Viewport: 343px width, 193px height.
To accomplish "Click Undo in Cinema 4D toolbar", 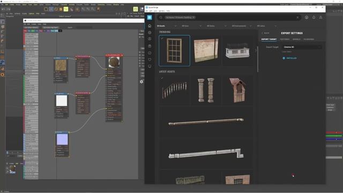I will [3, 9].
